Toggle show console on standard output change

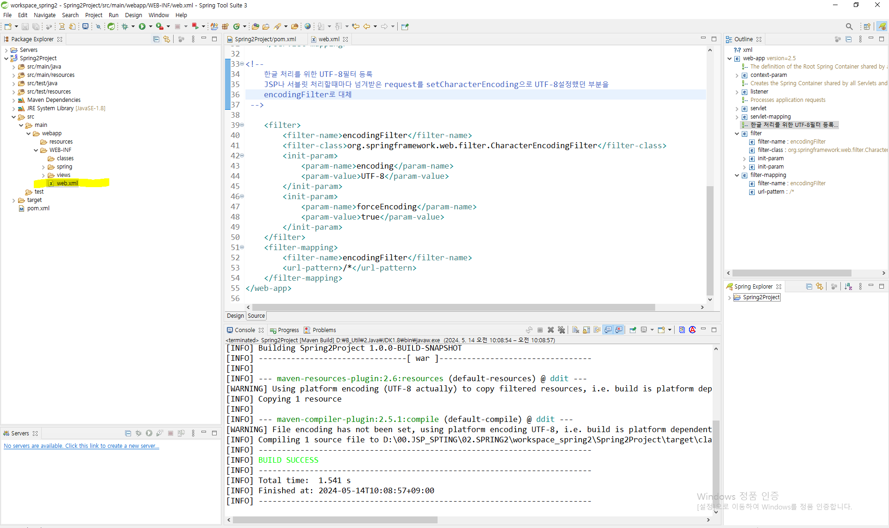[608, 330]
